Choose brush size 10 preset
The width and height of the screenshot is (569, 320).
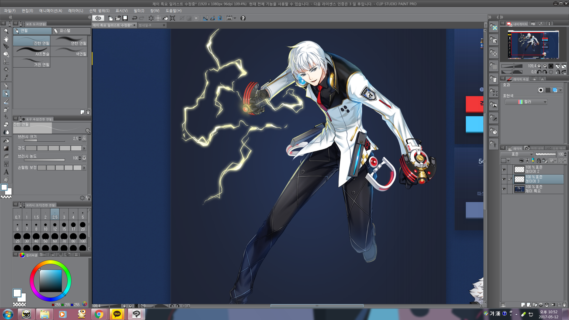pos(45,226)
